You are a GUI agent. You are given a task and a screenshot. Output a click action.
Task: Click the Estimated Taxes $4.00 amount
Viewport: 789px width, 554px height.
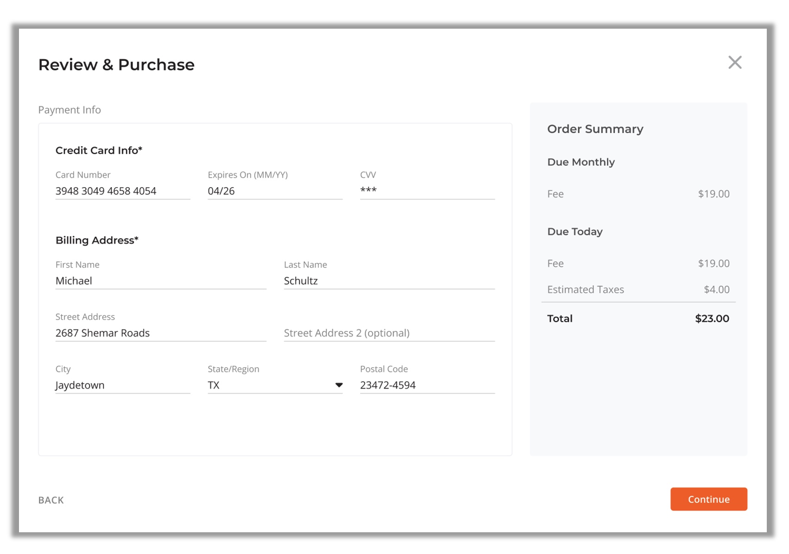click(716, 289)
